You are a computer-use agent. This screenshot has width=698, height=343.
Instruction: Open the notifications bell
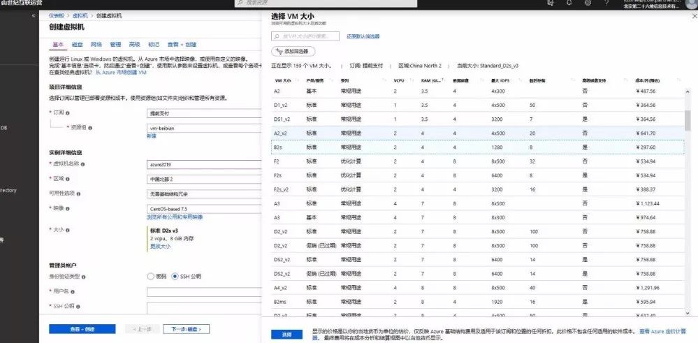(x=569, y=3)
